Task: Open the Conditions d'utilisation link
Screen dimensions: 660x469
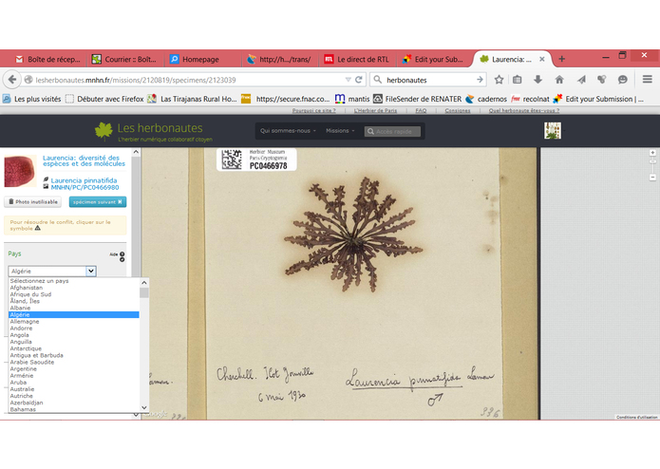Action: pos(637,418)
